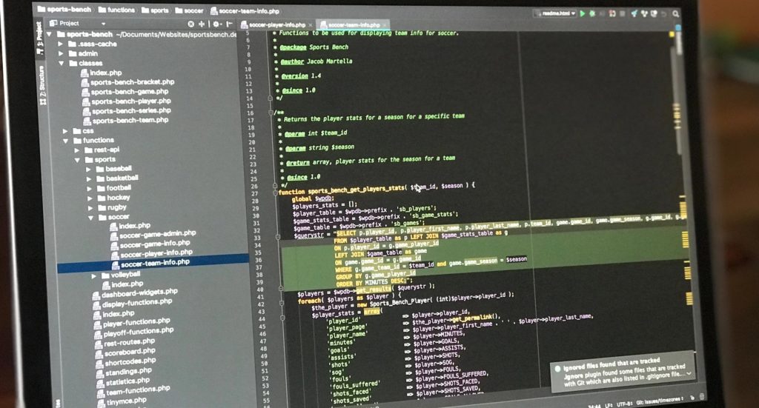
Task: Expand the css folder
Action: [65, 131]
